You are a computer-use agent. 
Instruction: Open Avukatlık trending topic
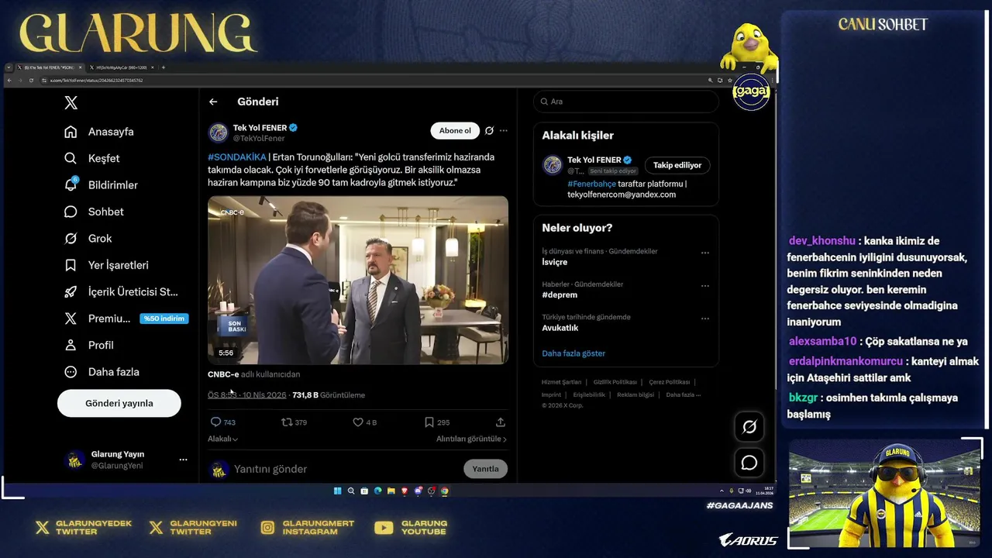click(x=560, y=328)
